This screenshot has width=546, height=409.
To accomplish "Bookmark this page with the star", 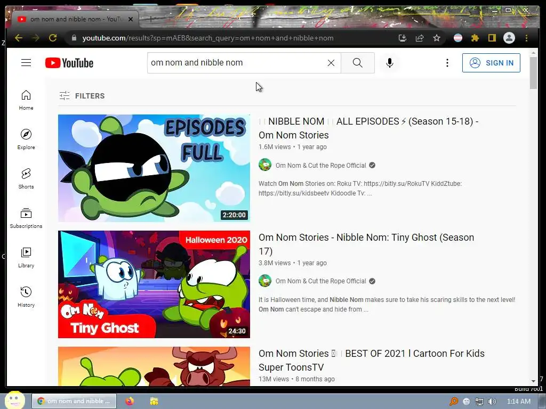I will (x=437, y=38).
